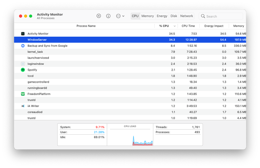Select the Backup and Sync from Google row
This screenshot has height=168, width=260.
click(x=130, y=46)
